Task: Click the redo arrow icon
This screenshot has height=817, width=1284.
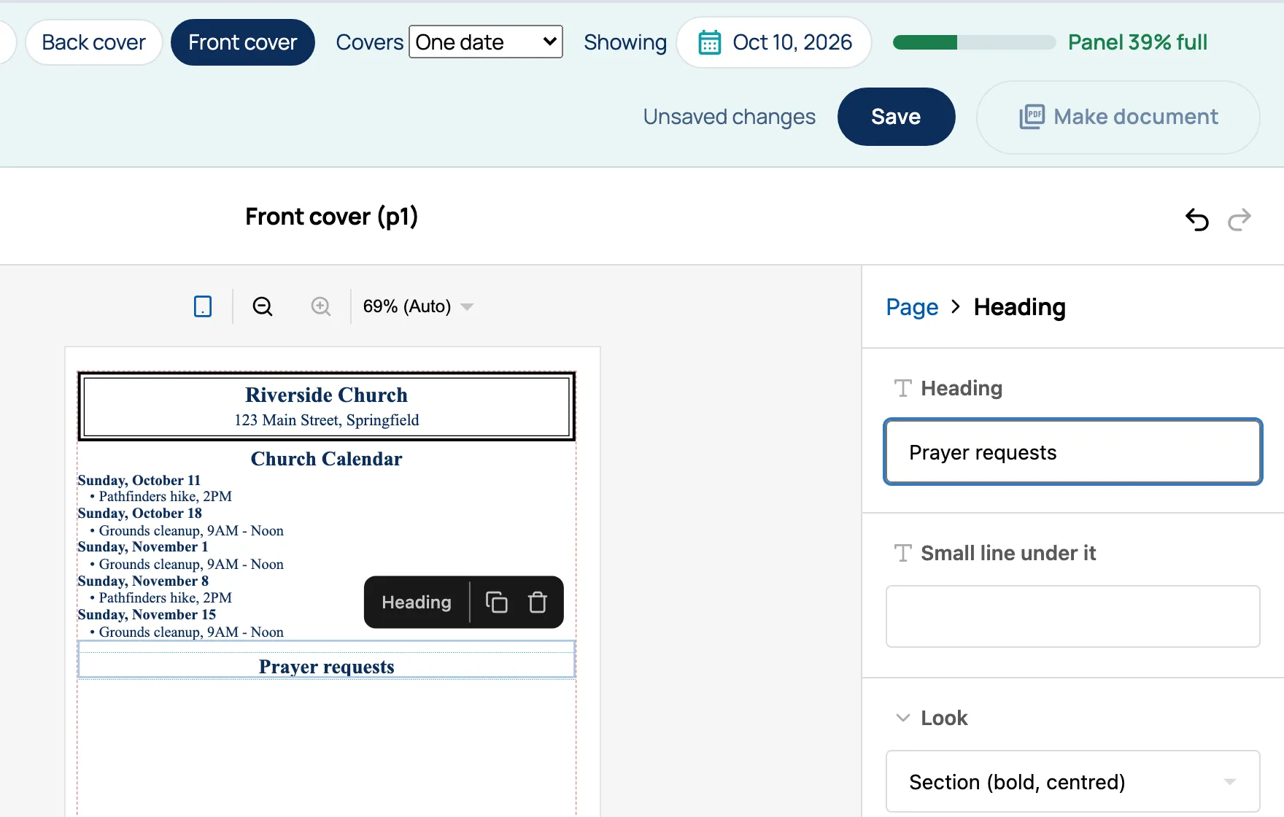Action: coord(1239,219)
